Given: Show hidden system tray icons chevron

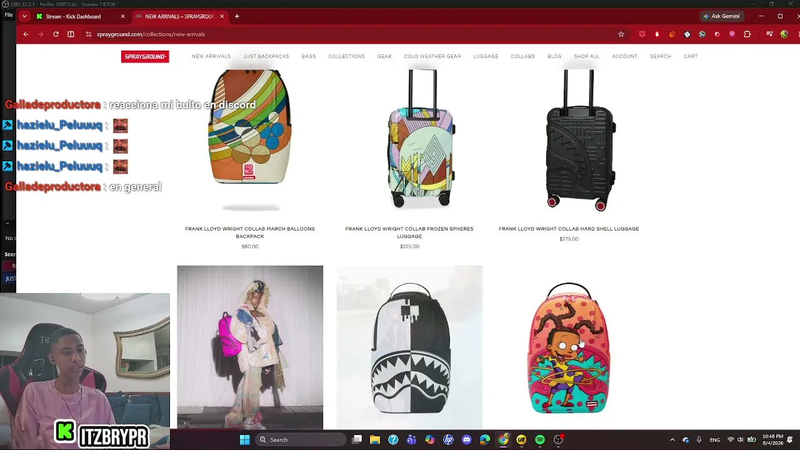Looking at the screenshot, I should pos(672,440).
